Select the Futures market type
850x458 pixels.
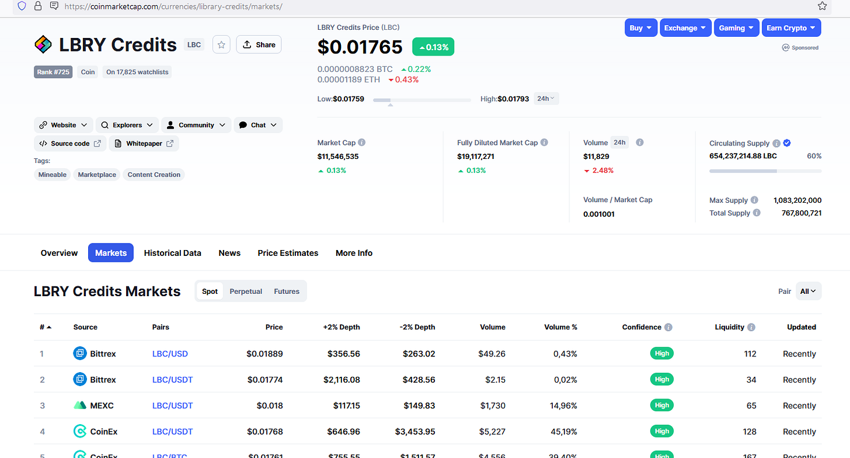click(x=287, y=292)
